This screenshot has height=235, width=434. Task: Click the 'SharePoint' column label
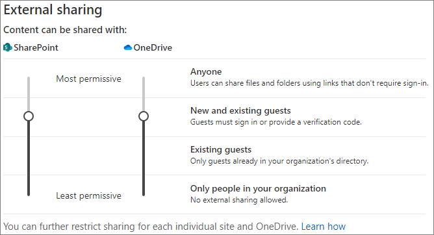coord(36,47)
